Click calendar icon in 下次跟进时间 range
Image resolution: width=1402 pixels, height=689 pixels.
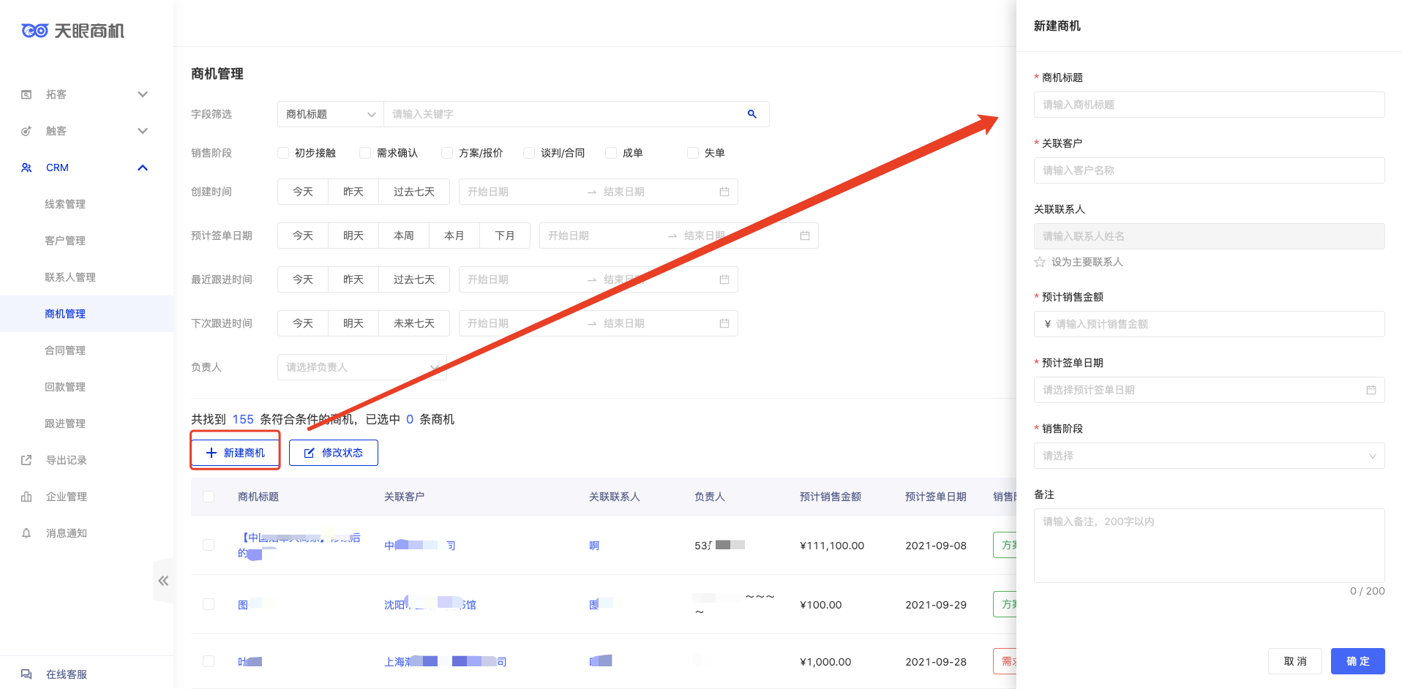pyautogui.click(x=724, y=323)
